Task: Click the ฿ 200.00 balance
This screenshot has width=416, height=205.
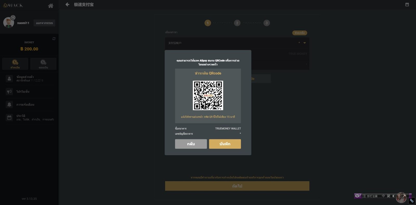Action: click(x=29, y=49)
